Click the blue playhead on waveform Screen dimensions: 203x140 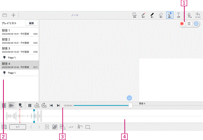(x=34, y=116)
